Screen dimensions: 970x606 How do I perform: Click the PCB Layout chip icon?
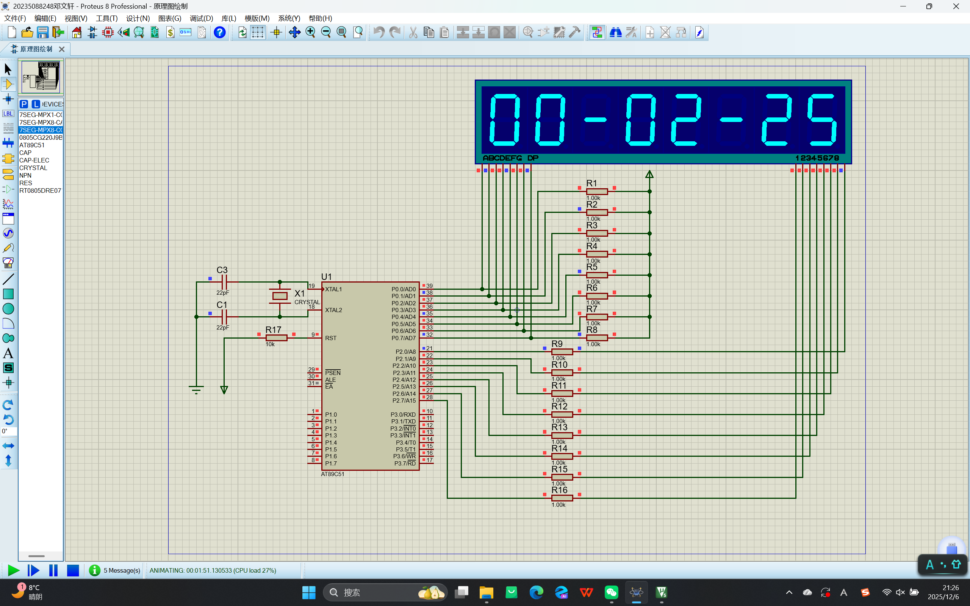[108, 33]
